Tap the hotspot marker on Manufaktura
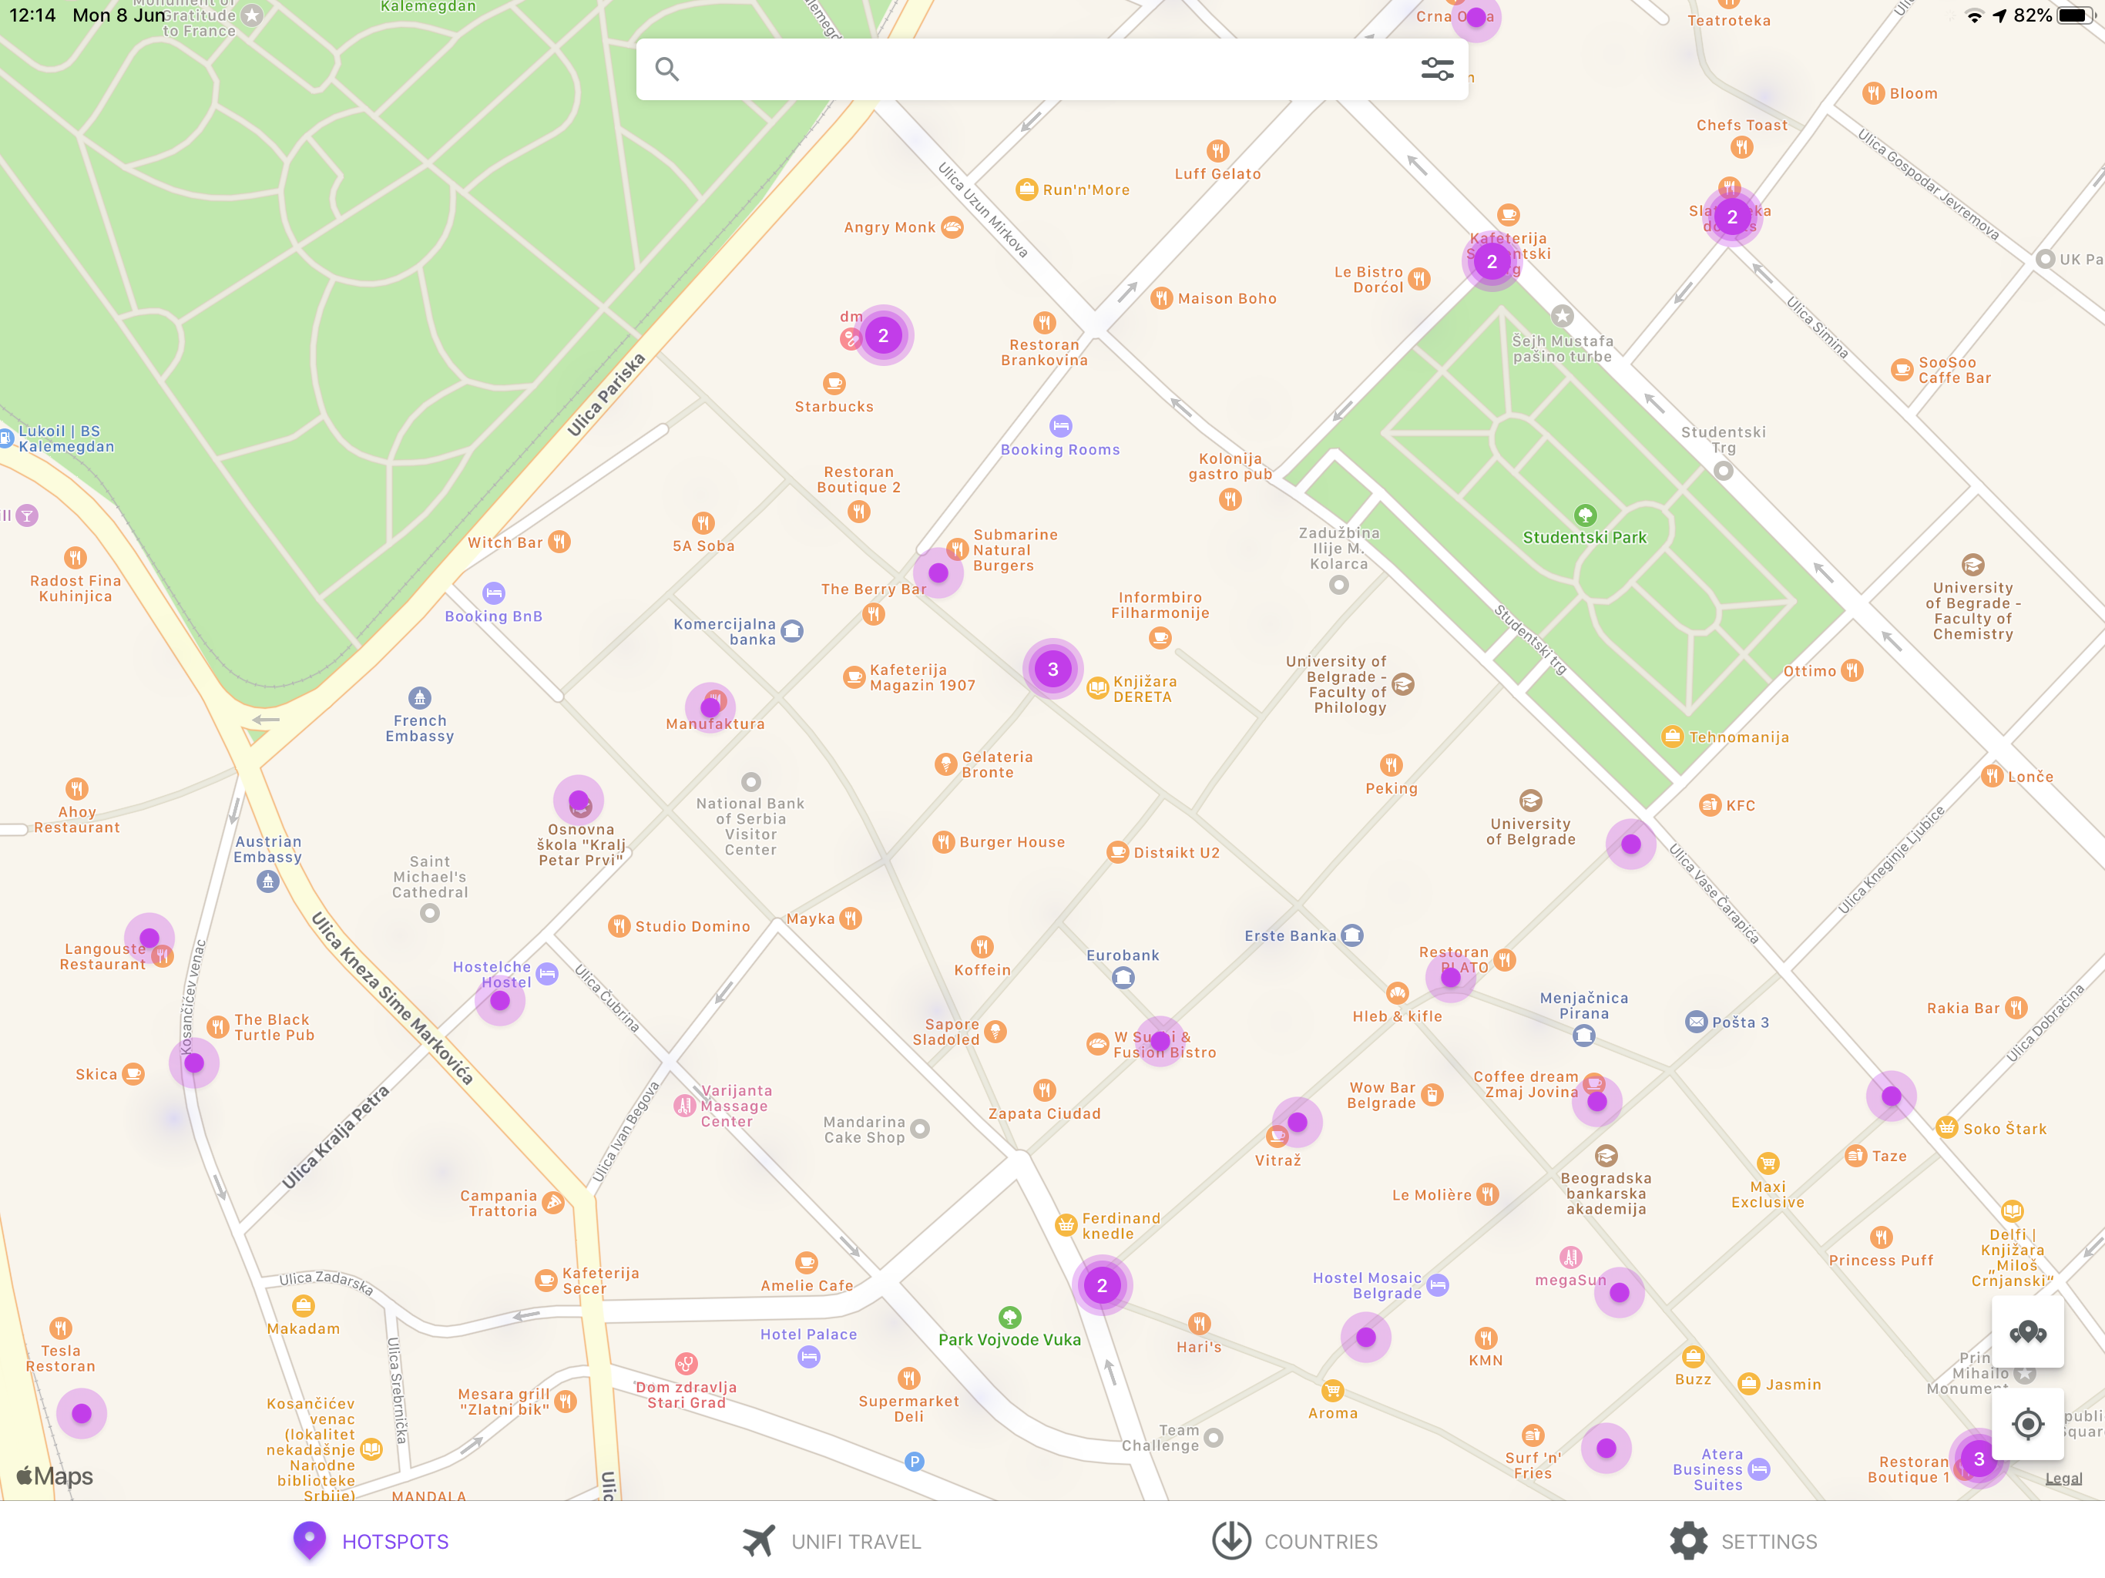 pyautogui.click(x=710, y=707)
